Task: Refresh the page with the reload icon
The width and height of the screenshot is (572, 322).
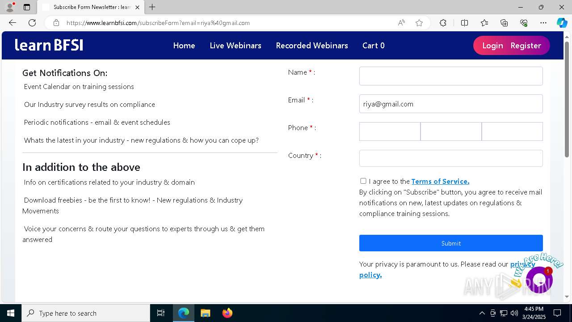Action: click(32, 23)
